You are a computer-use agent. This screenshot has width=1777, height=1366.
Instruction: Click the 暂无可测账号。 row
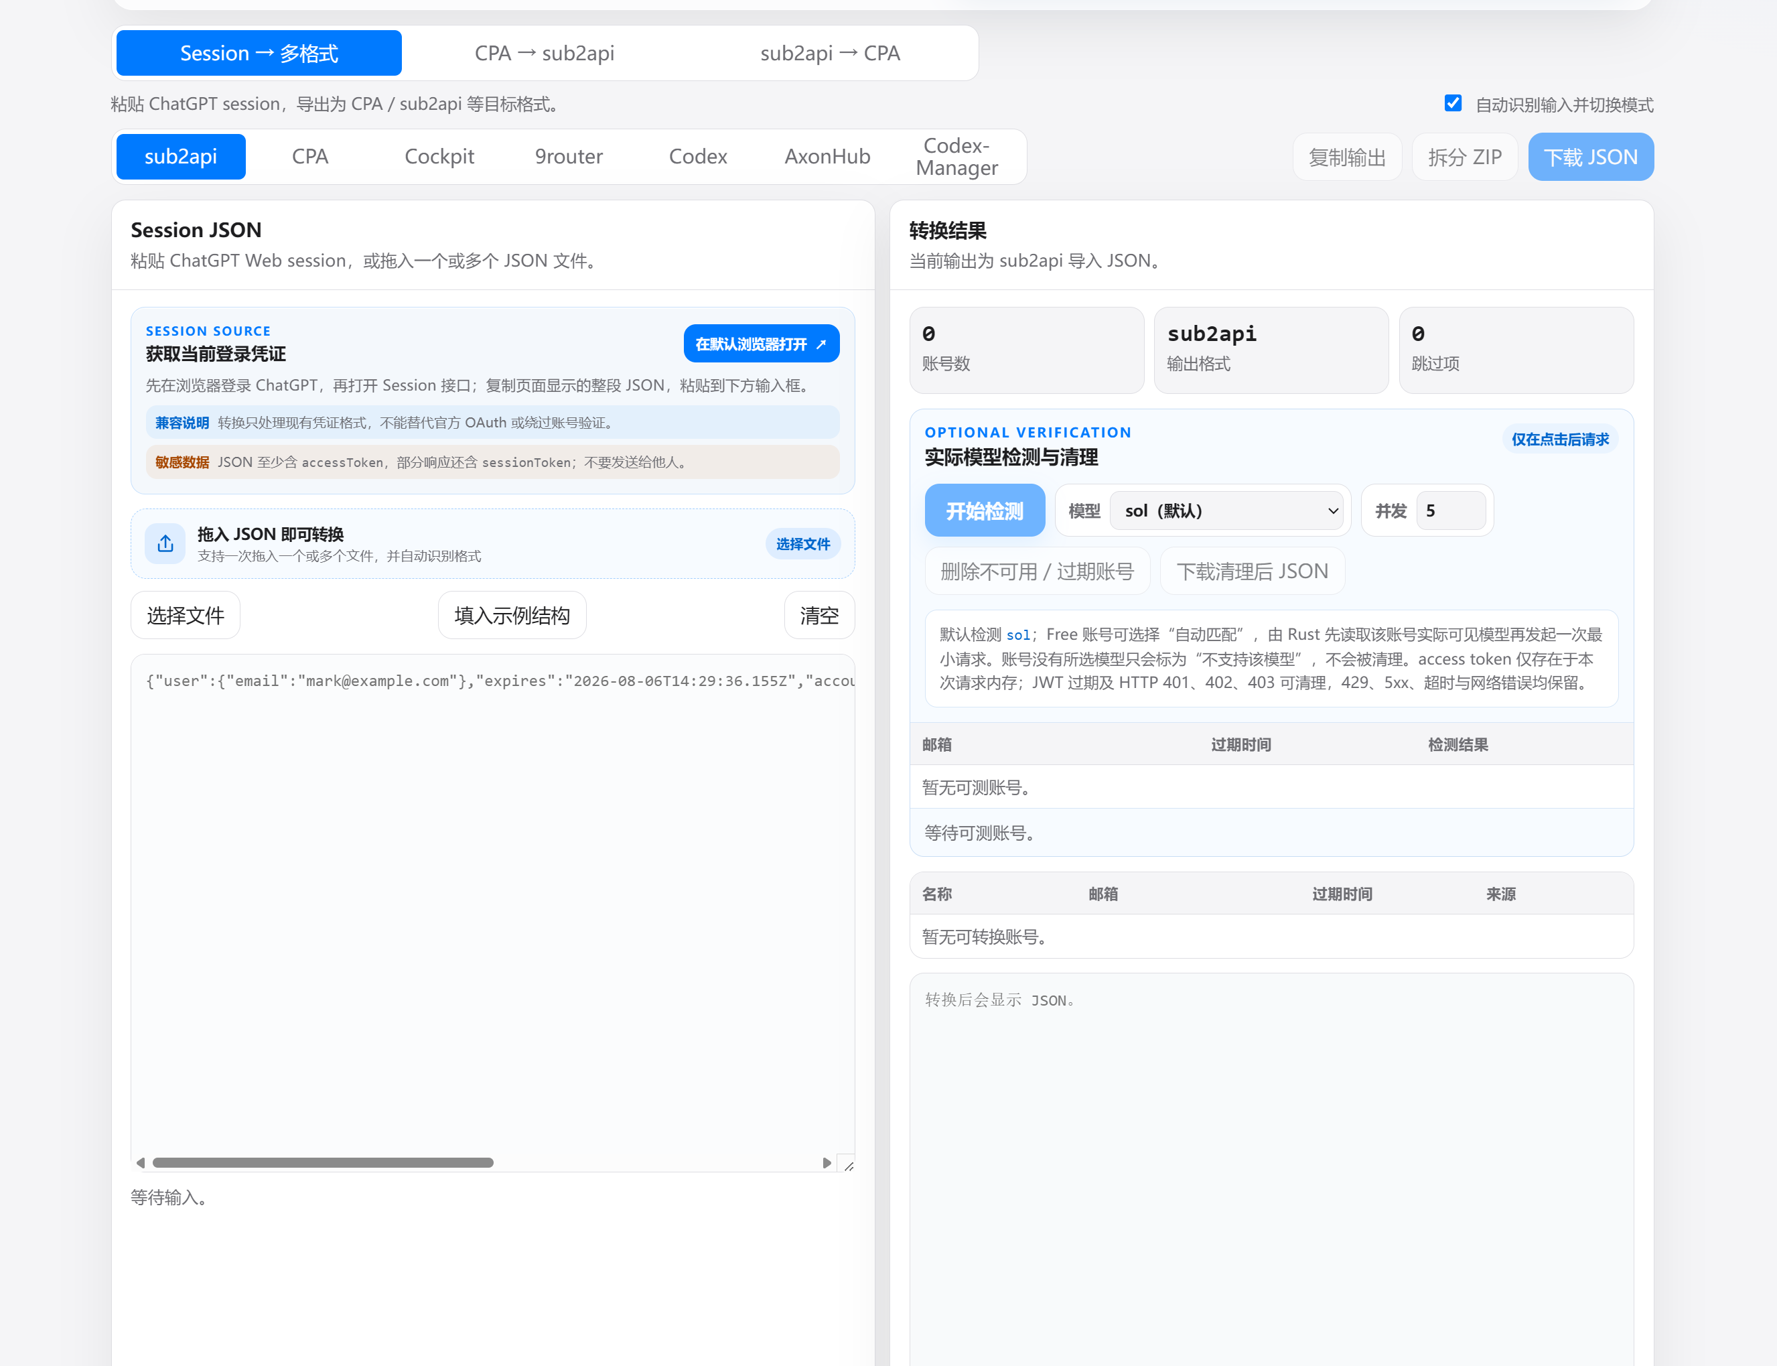[1271, 787]
